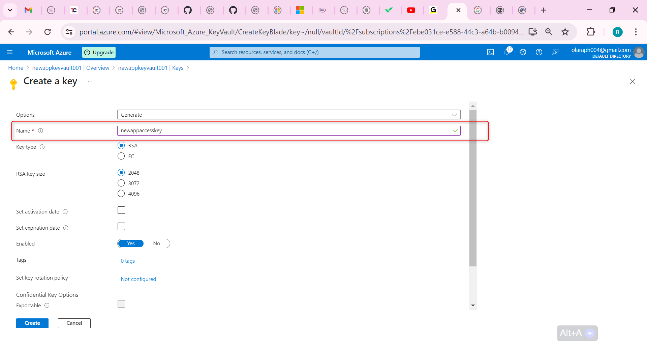
Task: Open the notifications bell with 17 alerts
Action: point(507,52)
